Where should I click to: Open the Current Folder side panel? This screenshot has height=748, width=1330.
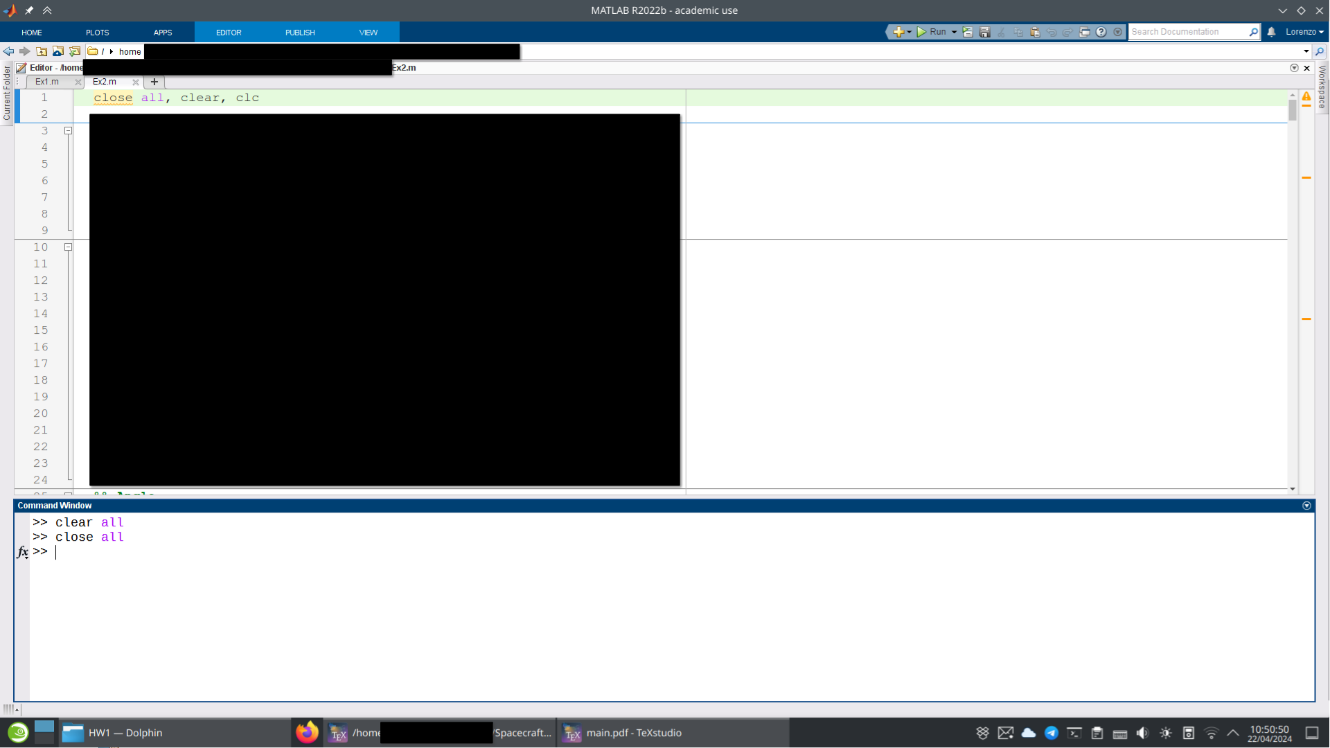tap(7, 93)
